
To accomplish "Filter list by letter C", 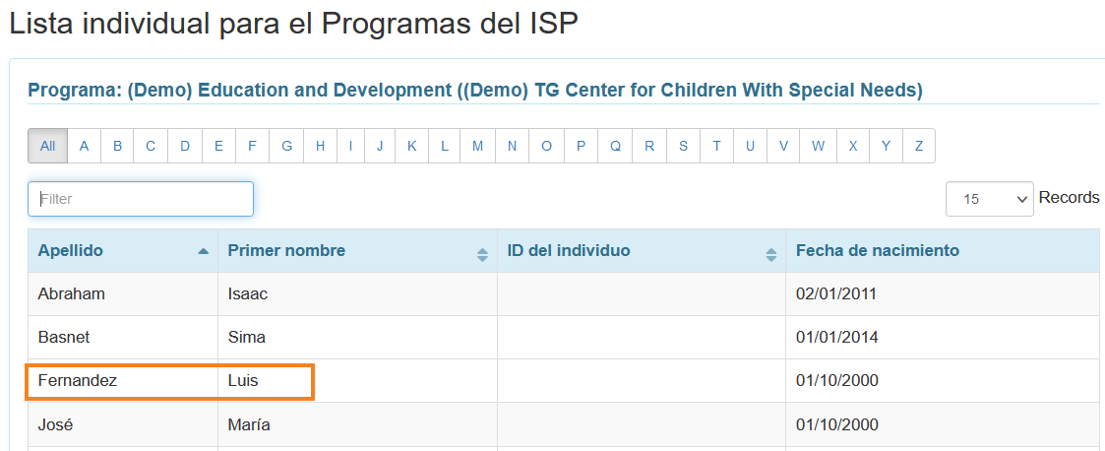I will (151, 146).
